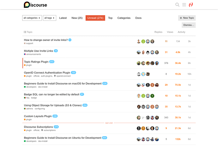Click the Dismiss… button

[189, 25]
